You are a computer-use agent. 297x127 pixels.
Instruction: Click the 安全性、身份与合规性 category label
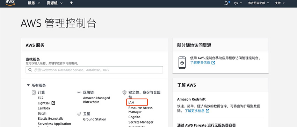coord(144,95)
